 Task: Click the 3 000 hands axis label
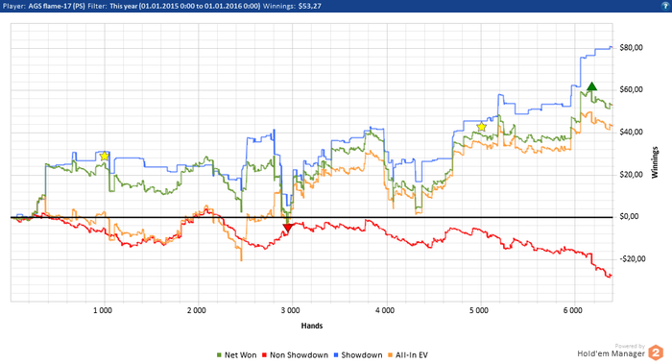tap(291, 310)
